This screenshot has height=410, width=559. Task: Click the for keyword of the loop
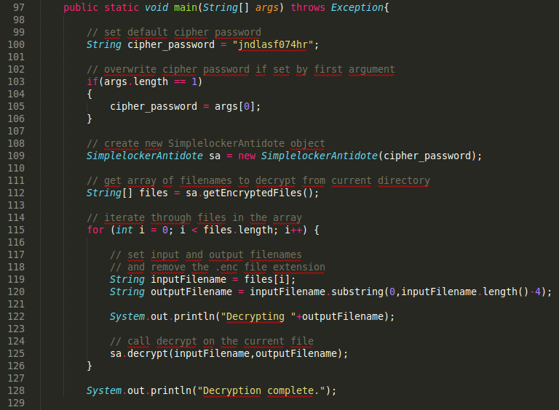(x=95, y=230)
